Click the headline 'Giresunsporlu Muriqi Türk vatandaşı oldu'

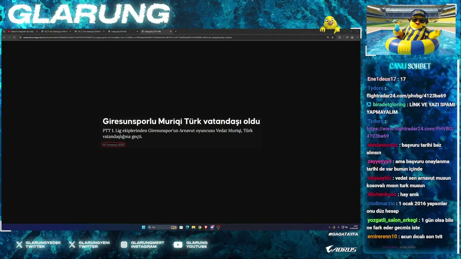(181, 121)
